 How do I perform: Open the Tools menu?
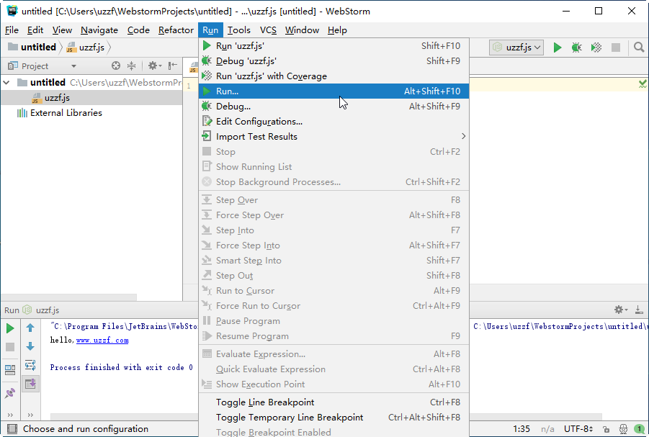click(239, 30)
